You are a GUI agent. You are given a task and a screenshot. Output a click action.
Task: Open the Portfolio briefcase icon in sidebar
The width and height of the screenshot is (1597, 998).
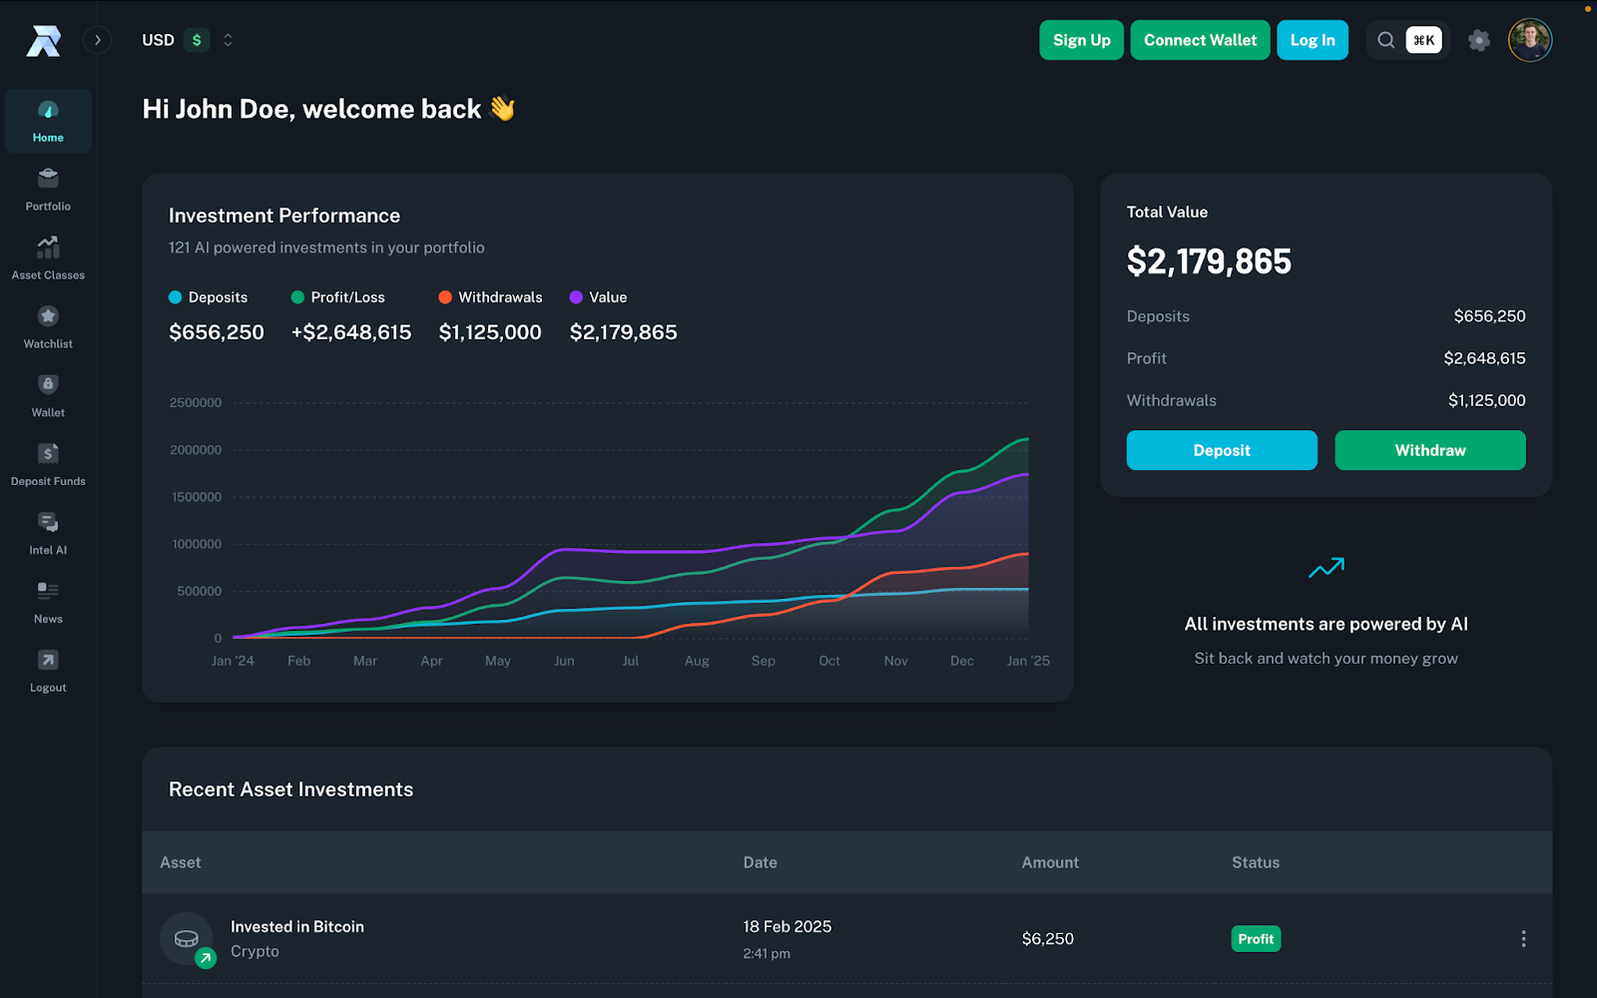pos(48,178)
